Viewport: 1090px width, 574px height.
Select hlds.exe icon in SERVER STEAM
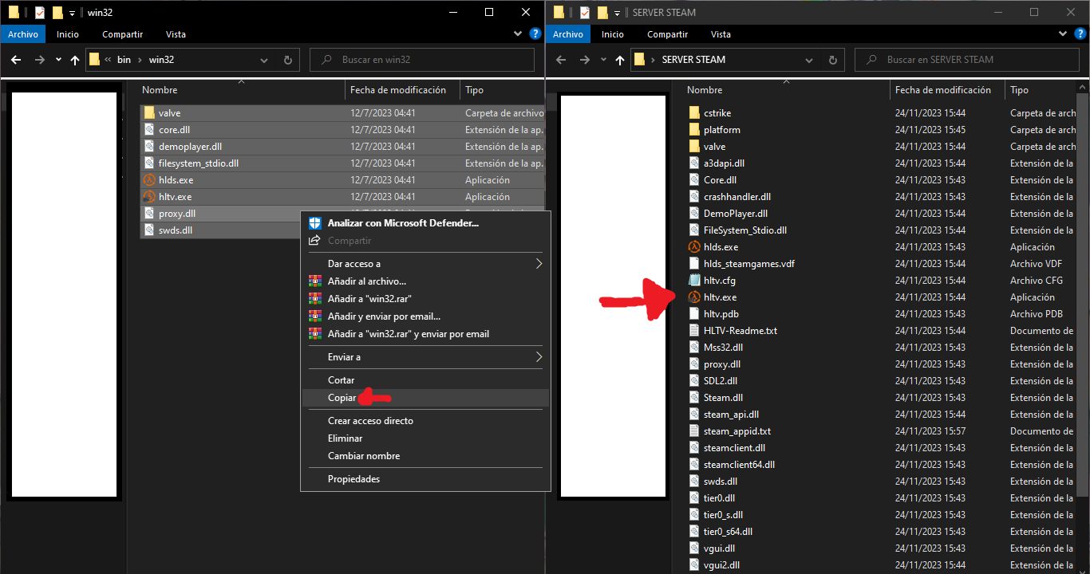coord(694,247)
